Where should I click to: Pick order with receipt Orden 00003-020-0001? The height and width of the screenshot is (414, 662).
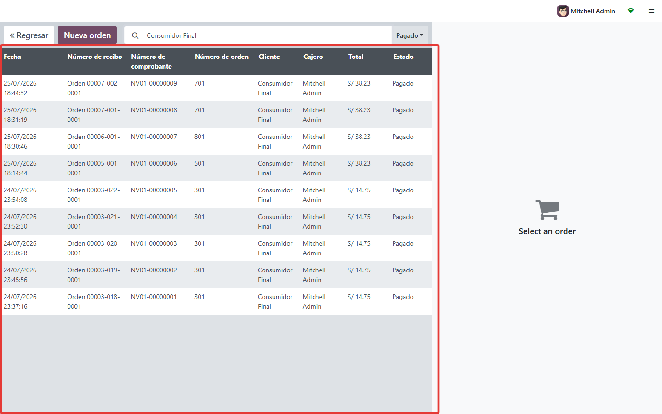(217, 248)
